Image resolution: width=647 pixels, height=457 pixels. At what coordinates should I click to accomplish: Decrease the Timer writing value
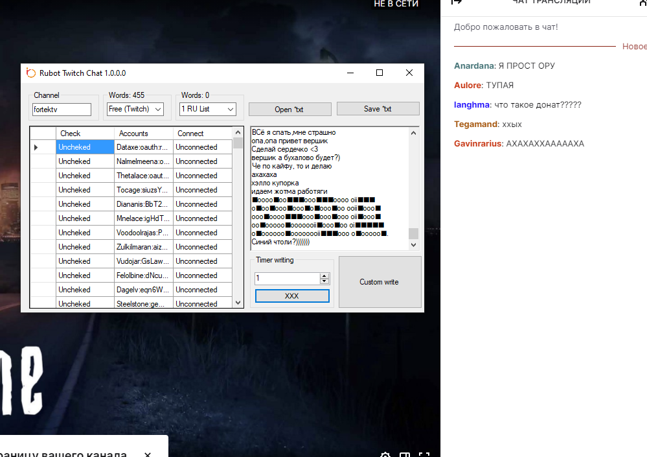pos(324,281)
